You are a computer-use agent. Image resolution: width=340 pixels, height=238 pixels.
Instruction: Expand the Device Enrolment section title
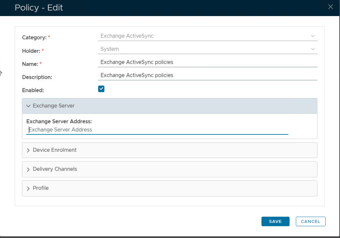pos(55,150)
